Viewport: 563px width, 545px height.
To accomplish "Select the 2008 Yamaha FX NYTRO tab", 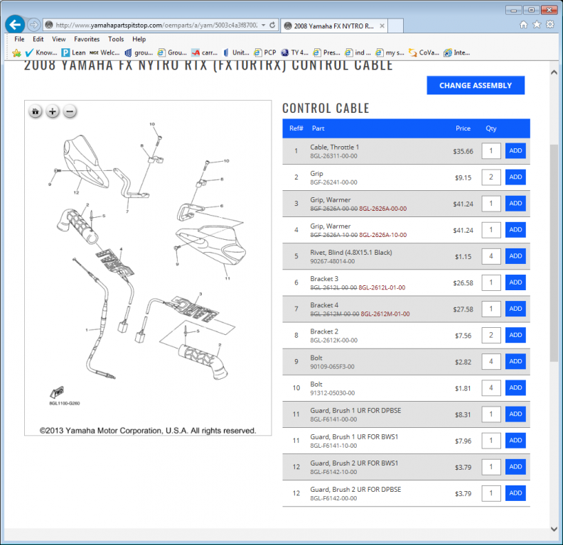I will pos(334,26).
